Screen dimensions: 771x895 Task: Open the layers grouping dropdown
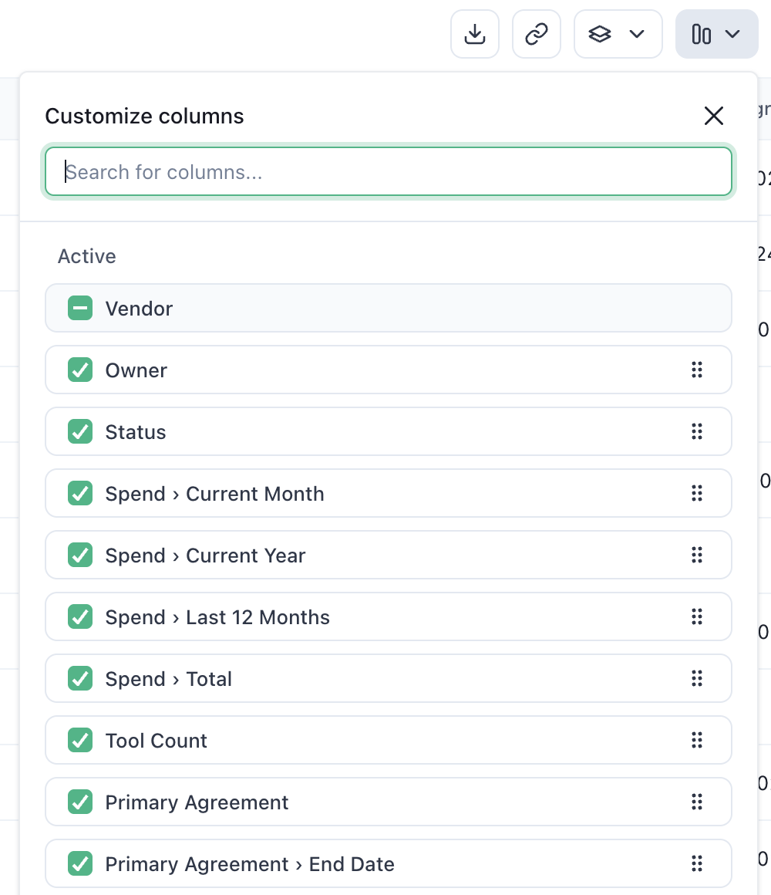coord(618,34)
